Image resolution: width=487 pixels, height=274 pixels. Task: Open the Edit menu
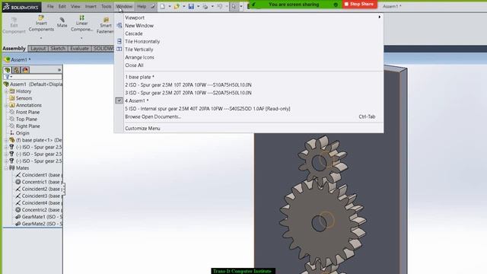(62, 6)
